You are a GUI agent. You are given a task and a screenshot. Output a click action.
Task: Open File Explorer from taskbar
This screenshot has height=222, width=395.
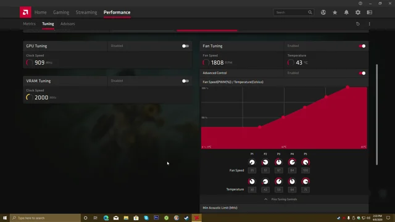click(126, 218)
